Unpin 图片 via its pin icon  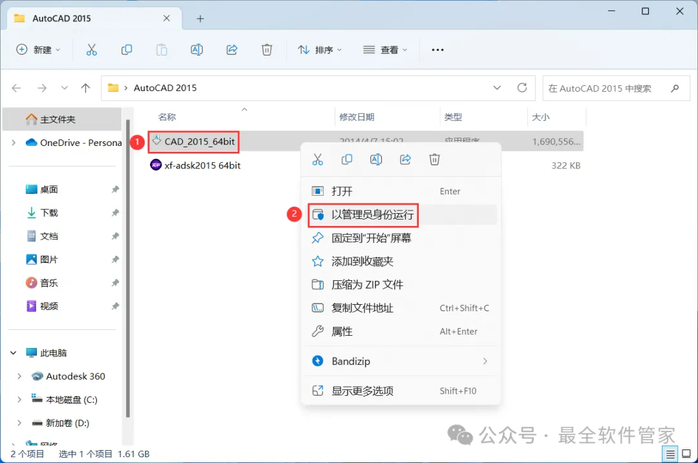(115, 260)
